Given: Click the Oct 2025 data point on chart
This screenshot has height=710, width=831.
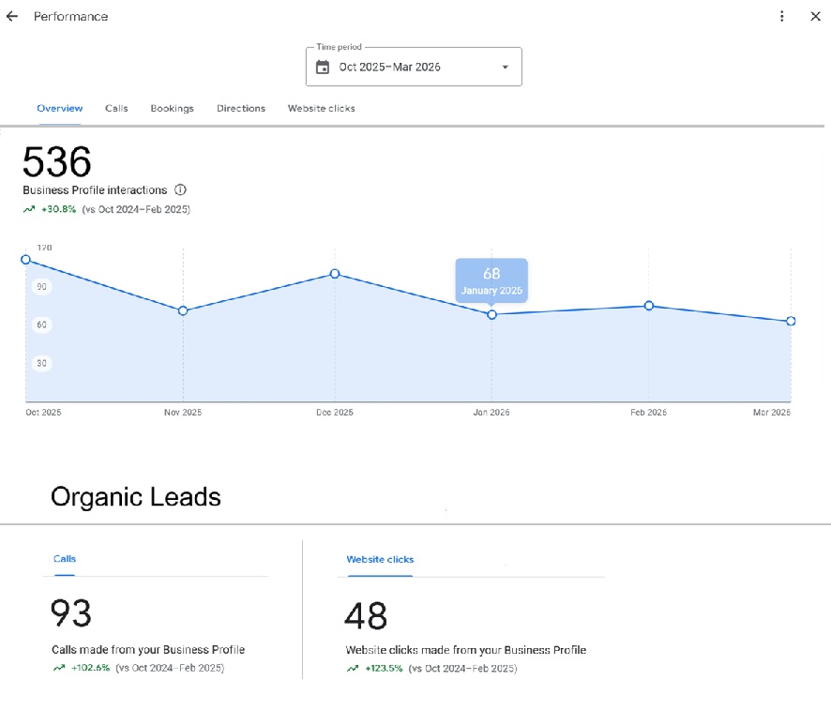Looking at the screenshot, I should 25,260.
